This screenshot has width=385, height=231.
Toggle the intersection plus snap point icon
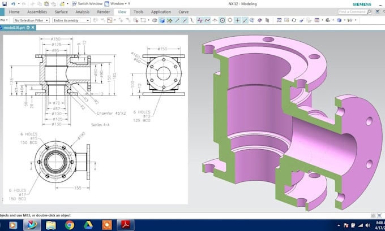point(237,20)
